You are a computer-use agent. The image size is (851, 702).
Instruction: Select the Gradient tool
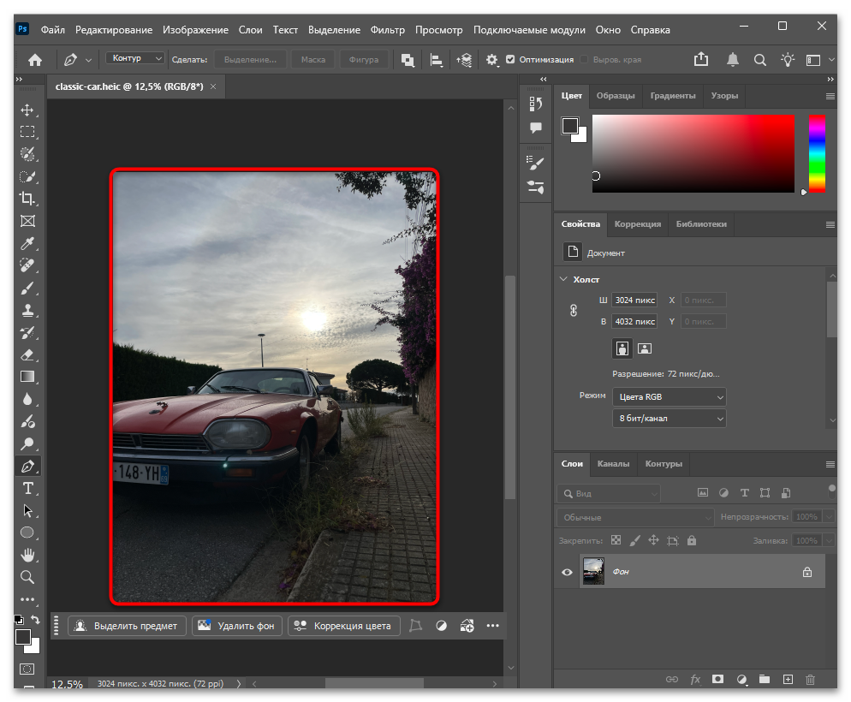[x=28, y=377]
